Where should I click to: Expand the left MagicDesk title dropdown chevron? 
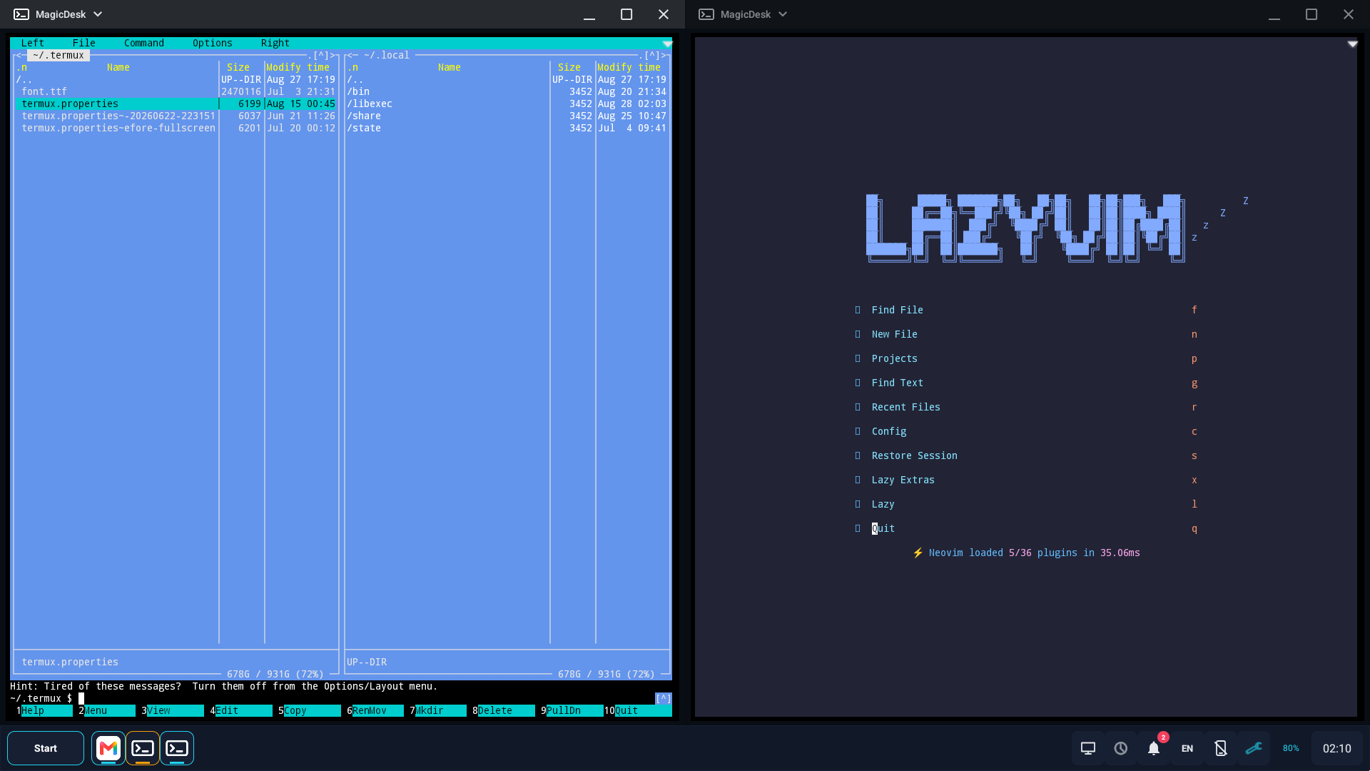(x=98, y=14)
